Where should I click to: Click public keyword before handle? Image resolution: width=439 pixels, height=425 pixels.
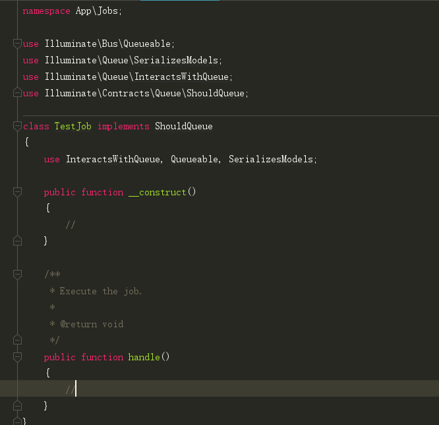coord(59,357)
